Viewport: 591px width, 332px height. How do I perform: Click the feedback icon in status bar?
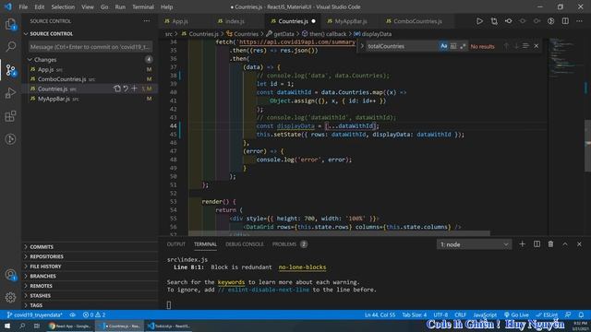tap(568, 314)
